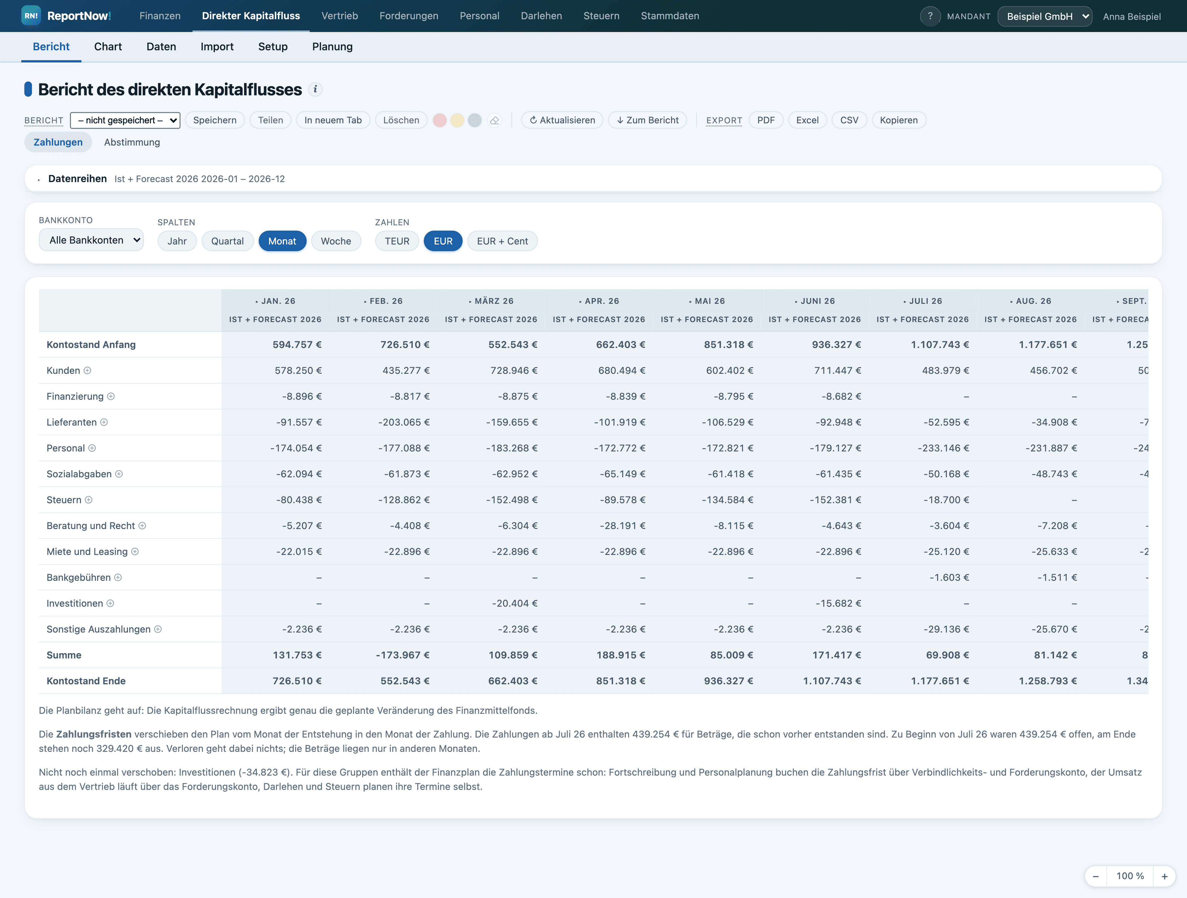Open the saved report dropdown
This screenshot has width=1187, height=898.
125,120
